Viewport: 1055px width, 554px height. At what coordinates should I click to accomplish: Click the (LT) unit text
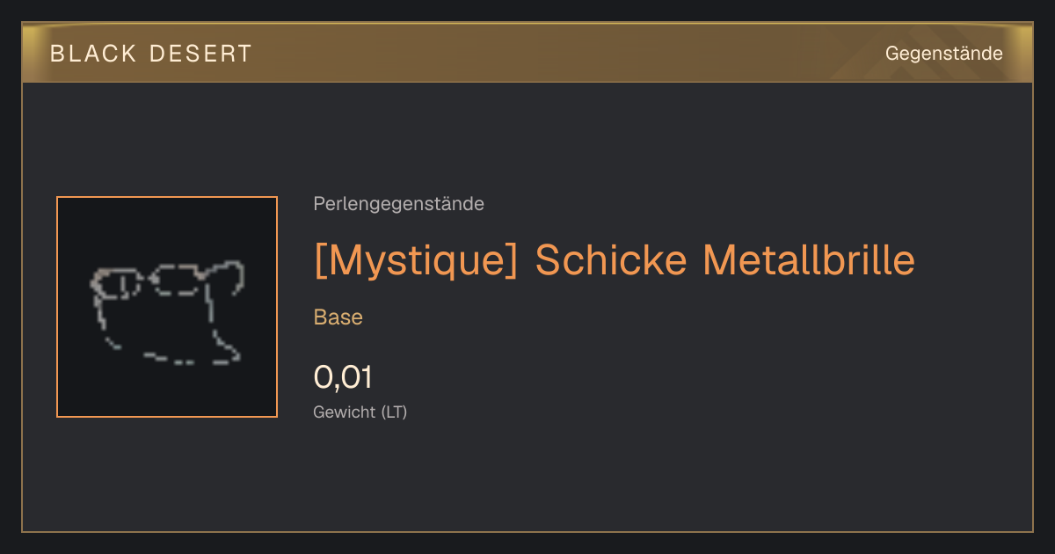(394, 412)
